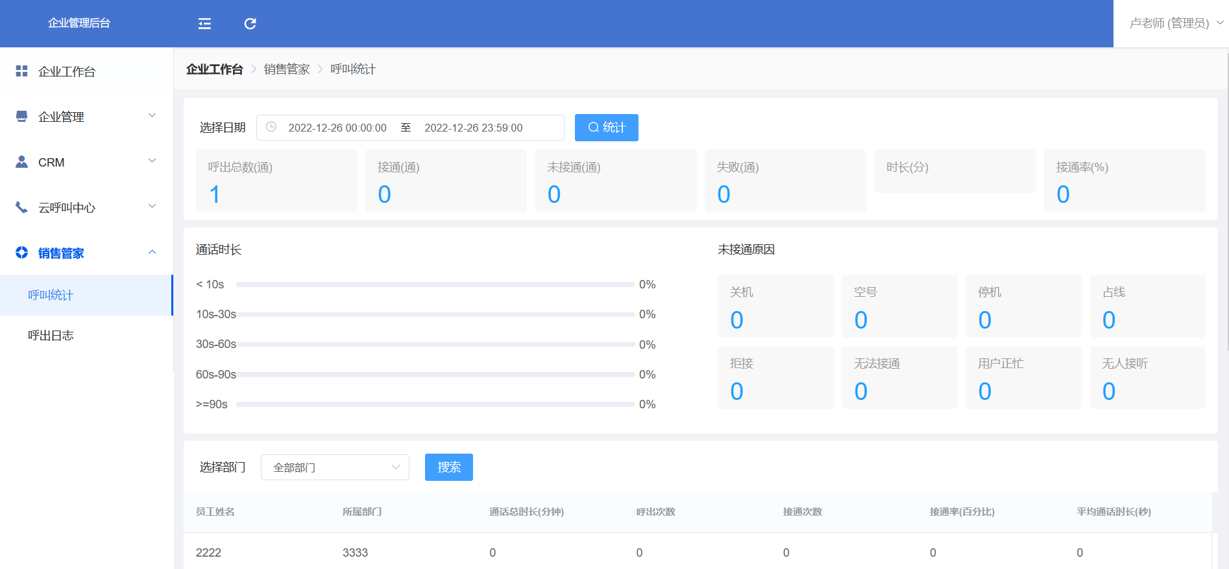Expand the 企业管理 submenu chevron
1229x569 pixels.
(x=152, y=115)
